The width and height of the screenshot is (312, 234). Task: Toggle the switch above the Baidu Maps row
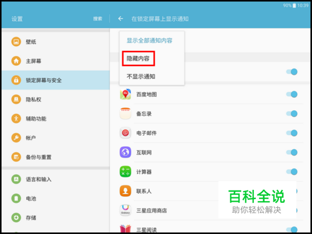coord(292,72)
